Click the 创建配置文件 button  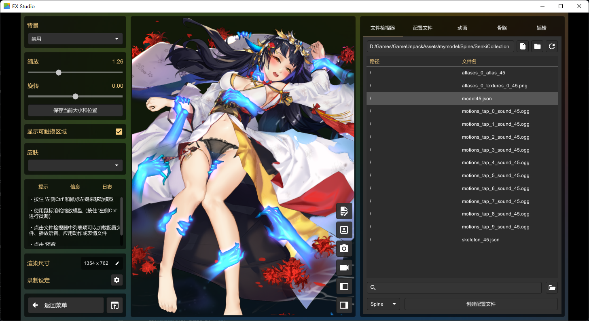[481, 304]
